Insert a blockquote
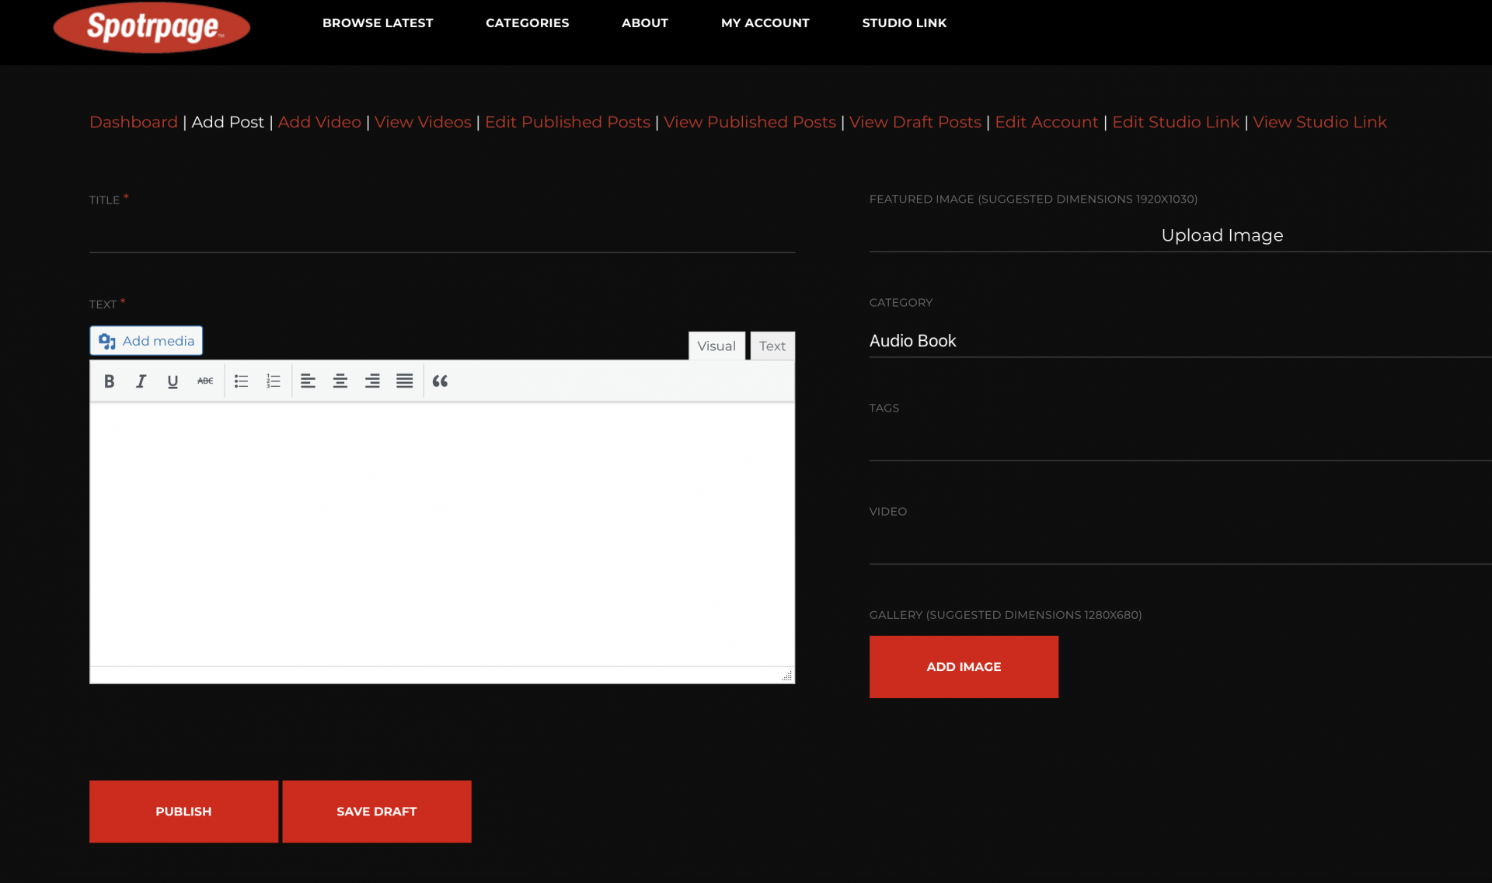This screenshot has height=883, width=1492. pos(440,381)
